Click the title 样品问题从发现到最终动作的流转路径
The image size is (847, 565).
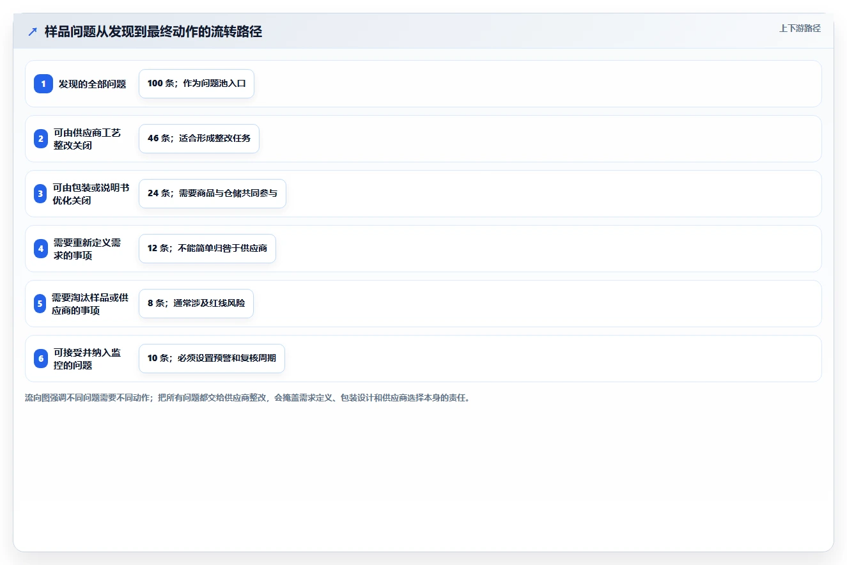(x=153, y=32)
